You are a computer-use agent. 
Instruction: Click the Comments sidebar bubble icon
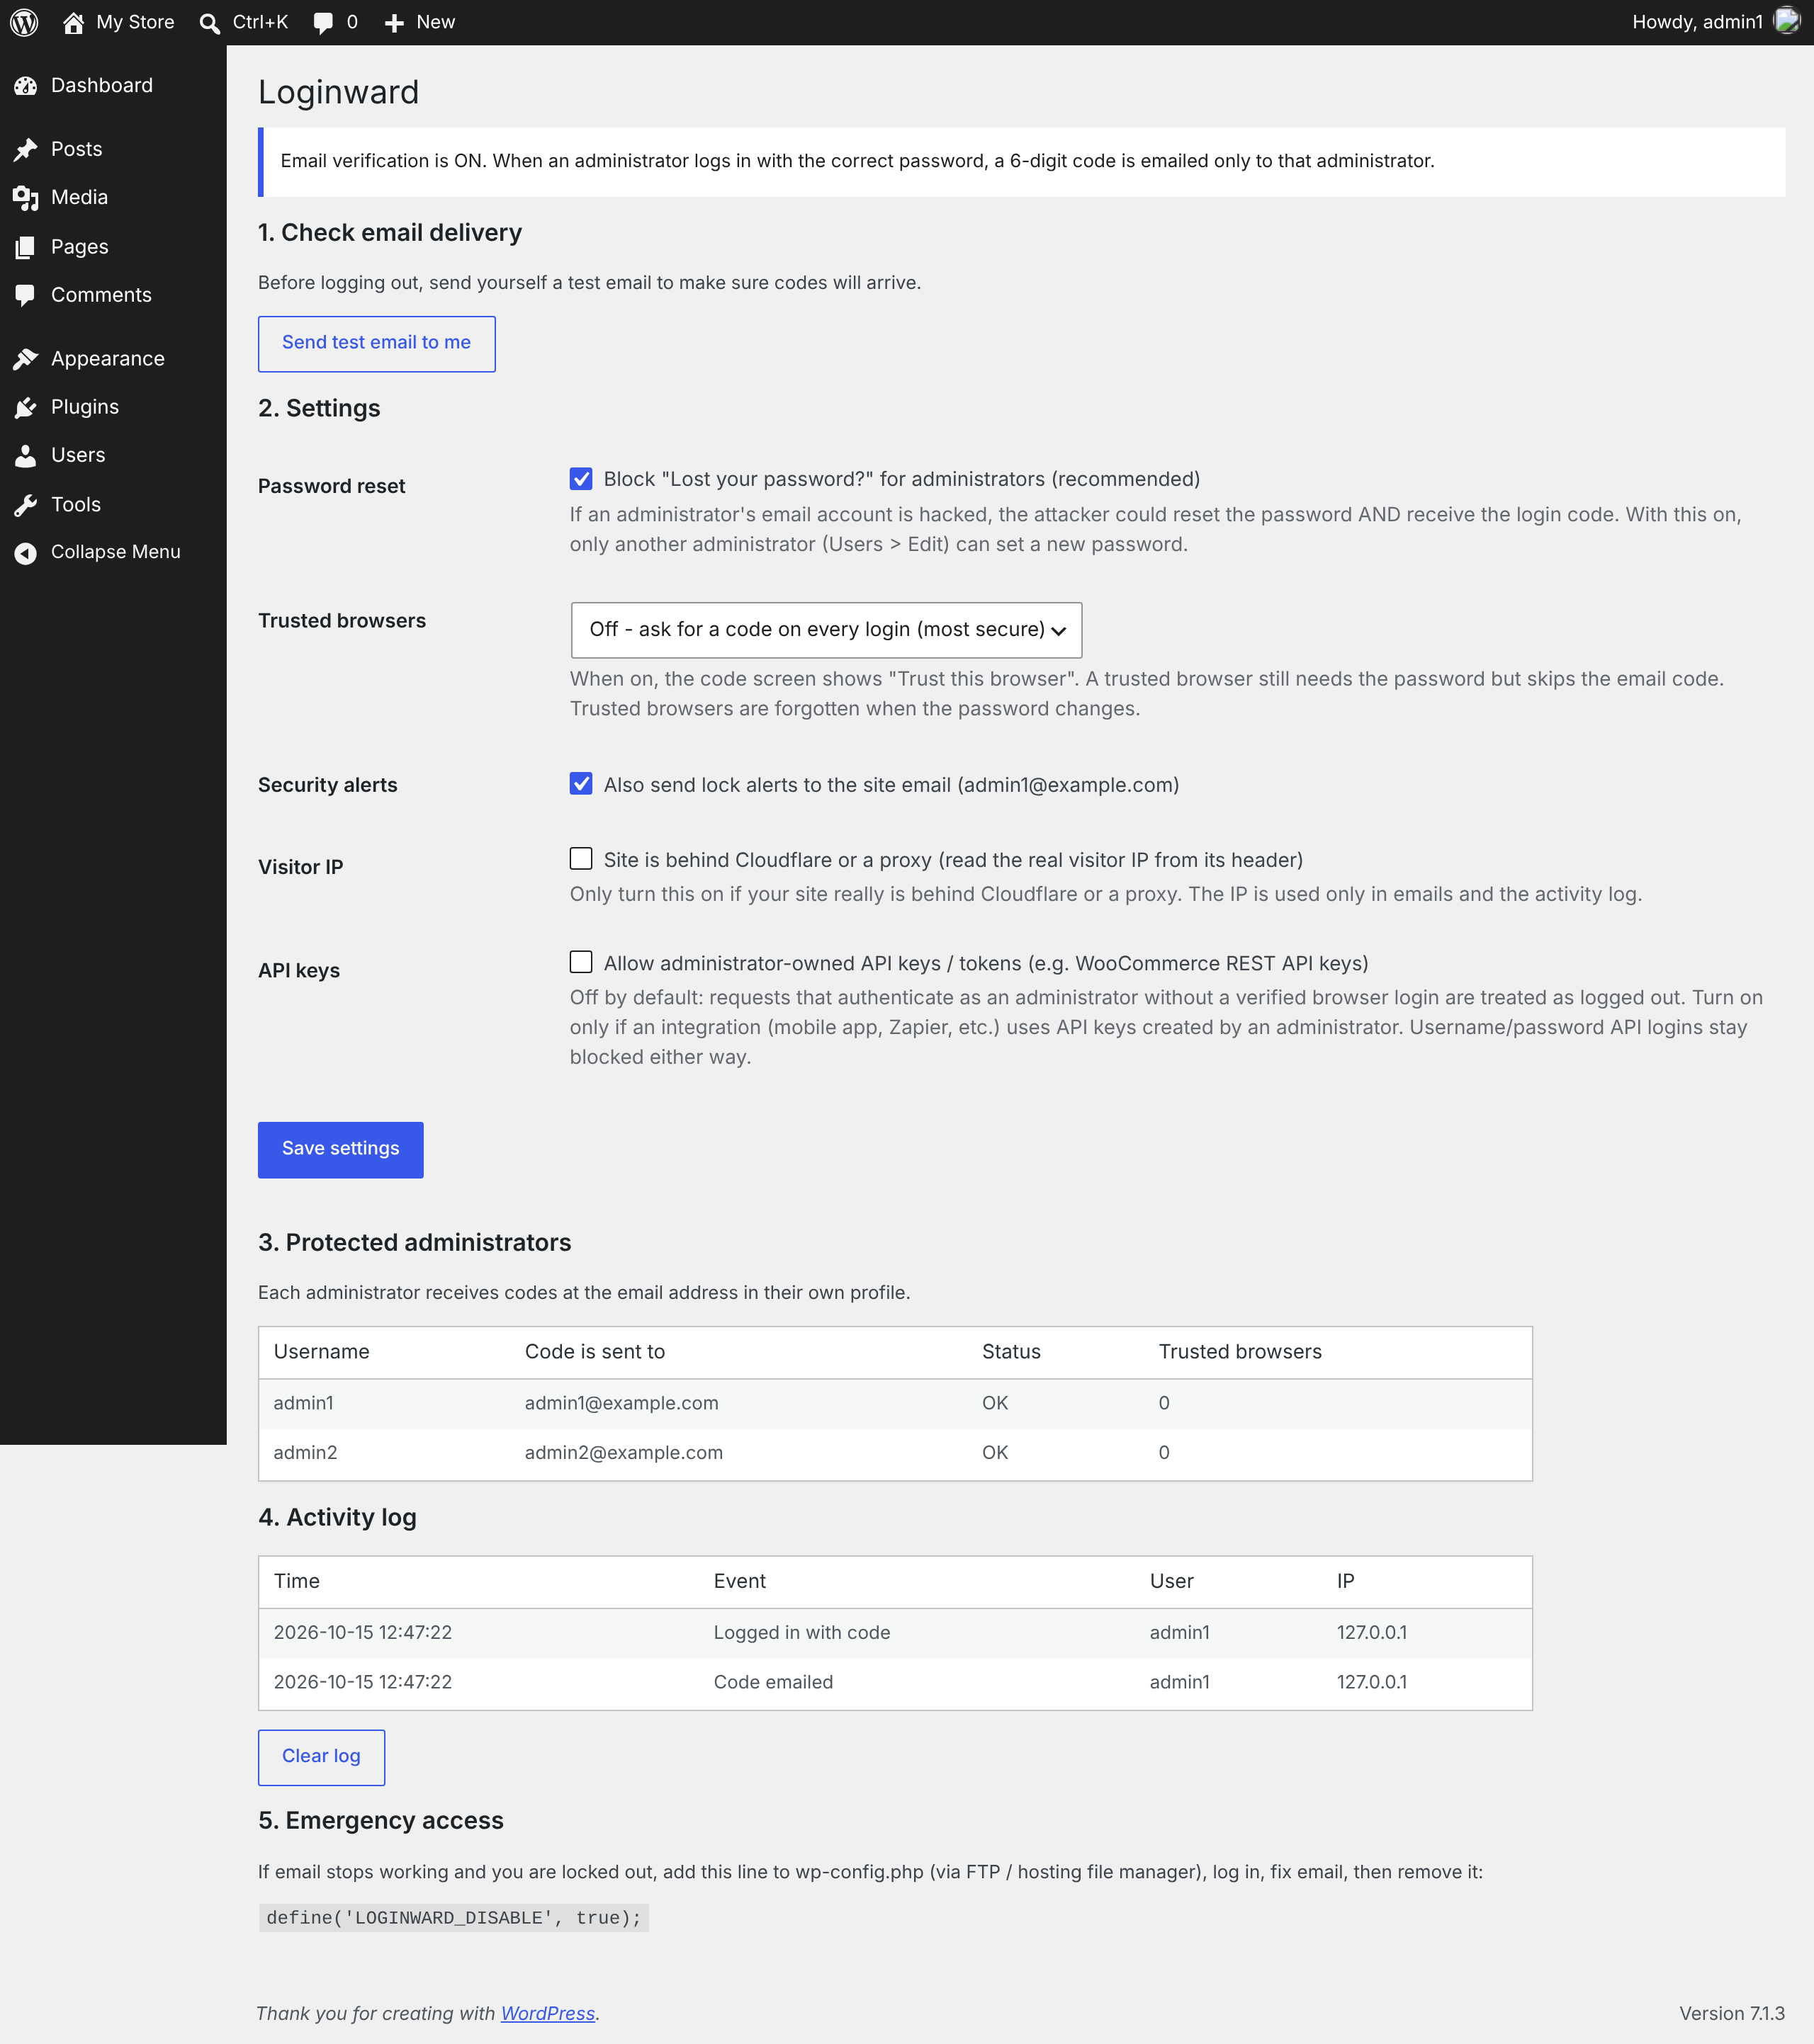coord(26,295)
